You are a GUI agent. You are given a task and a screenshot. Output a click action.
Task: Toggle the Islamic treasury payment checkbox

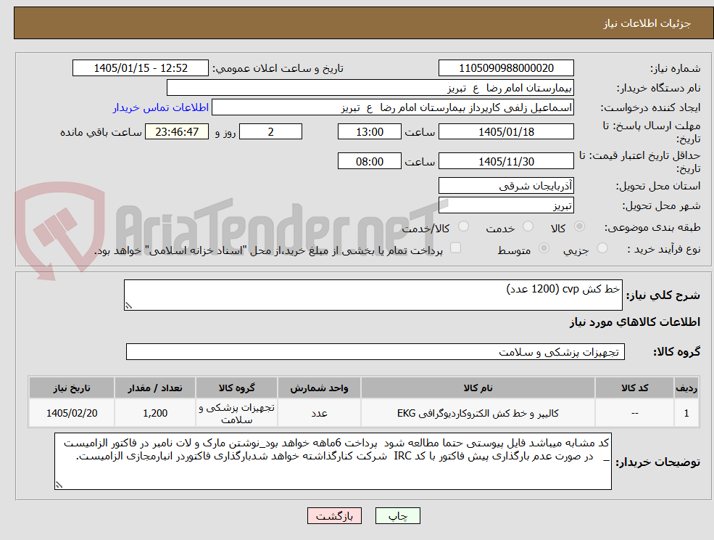point(455,247)
